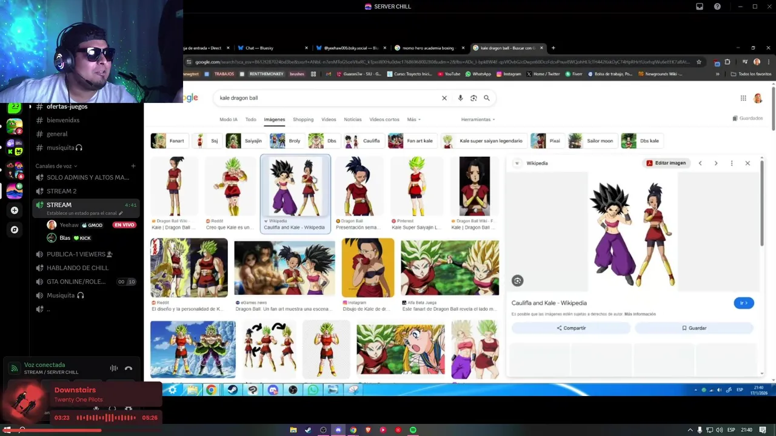Screen dimensions: 776x436
Task: Open Discord help question icon
Action: [717, 7]
